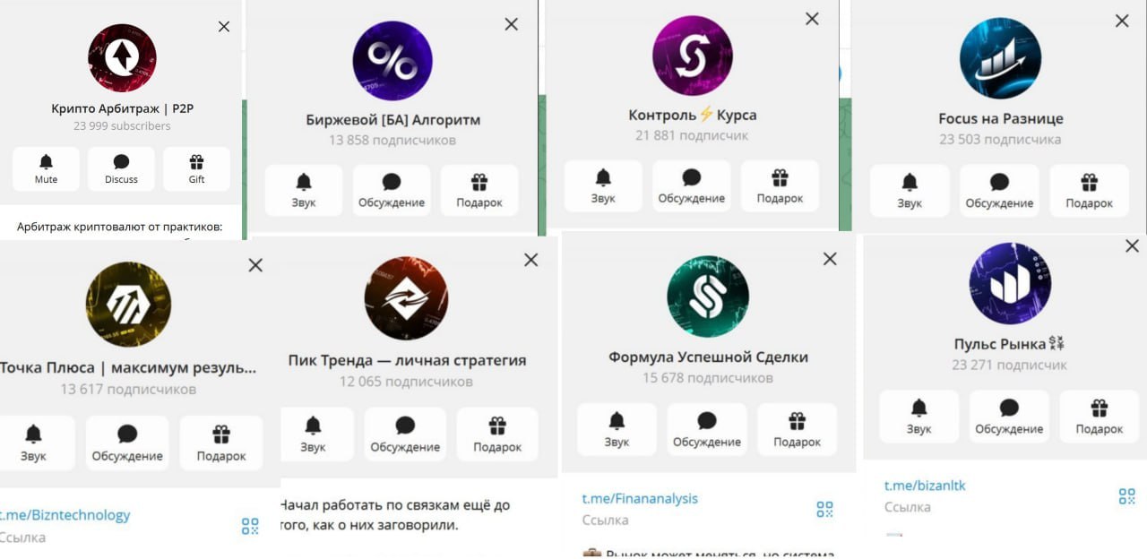Mute the Крипто Арбитраж | P2P channel
The width and height of the screenshot is (1147, 559).
click(x=46, y=168)
